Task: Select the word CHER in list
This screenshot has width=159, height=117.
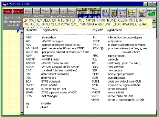Action: tap(55, 24)
